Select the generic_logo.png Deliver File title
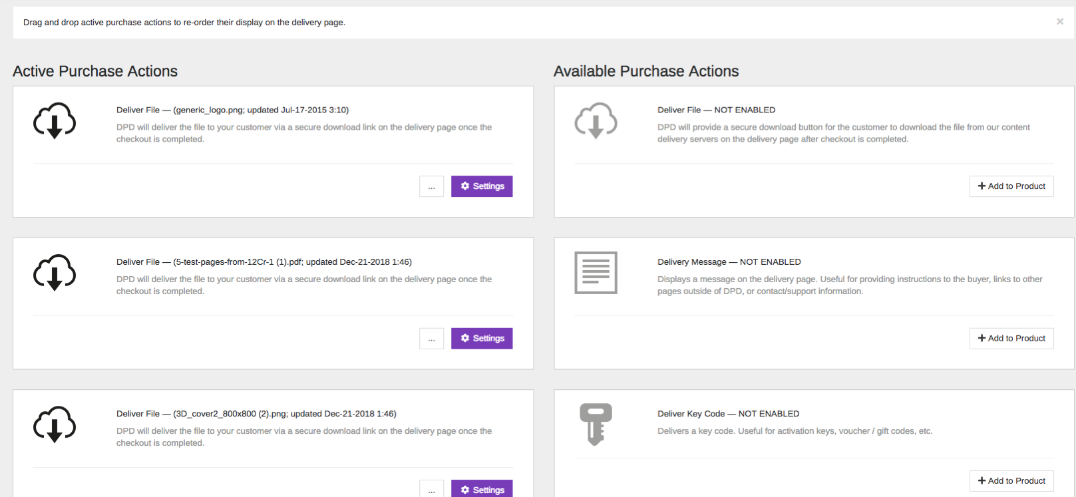The height and width of the screenshot is (497, 1076). [232, 110]
